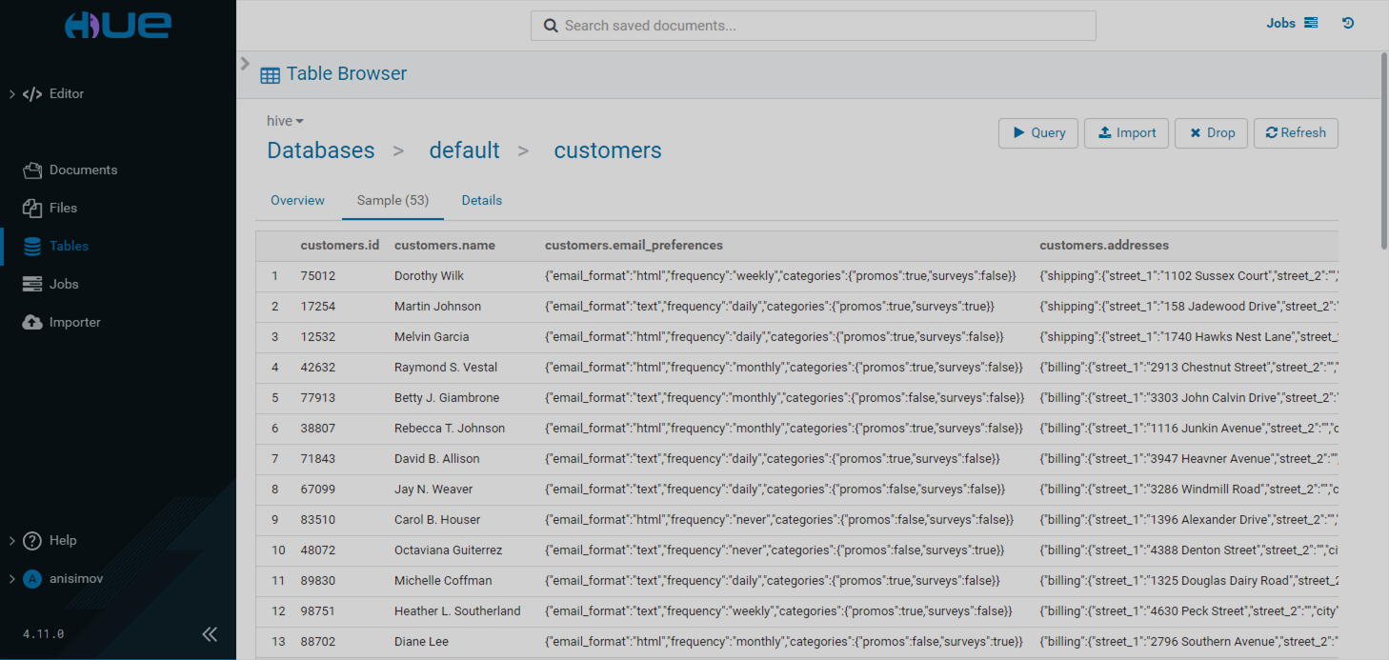Click the customers.email_preferences column header
Screen dimensions: 1389x660
(x=634, y=246)
